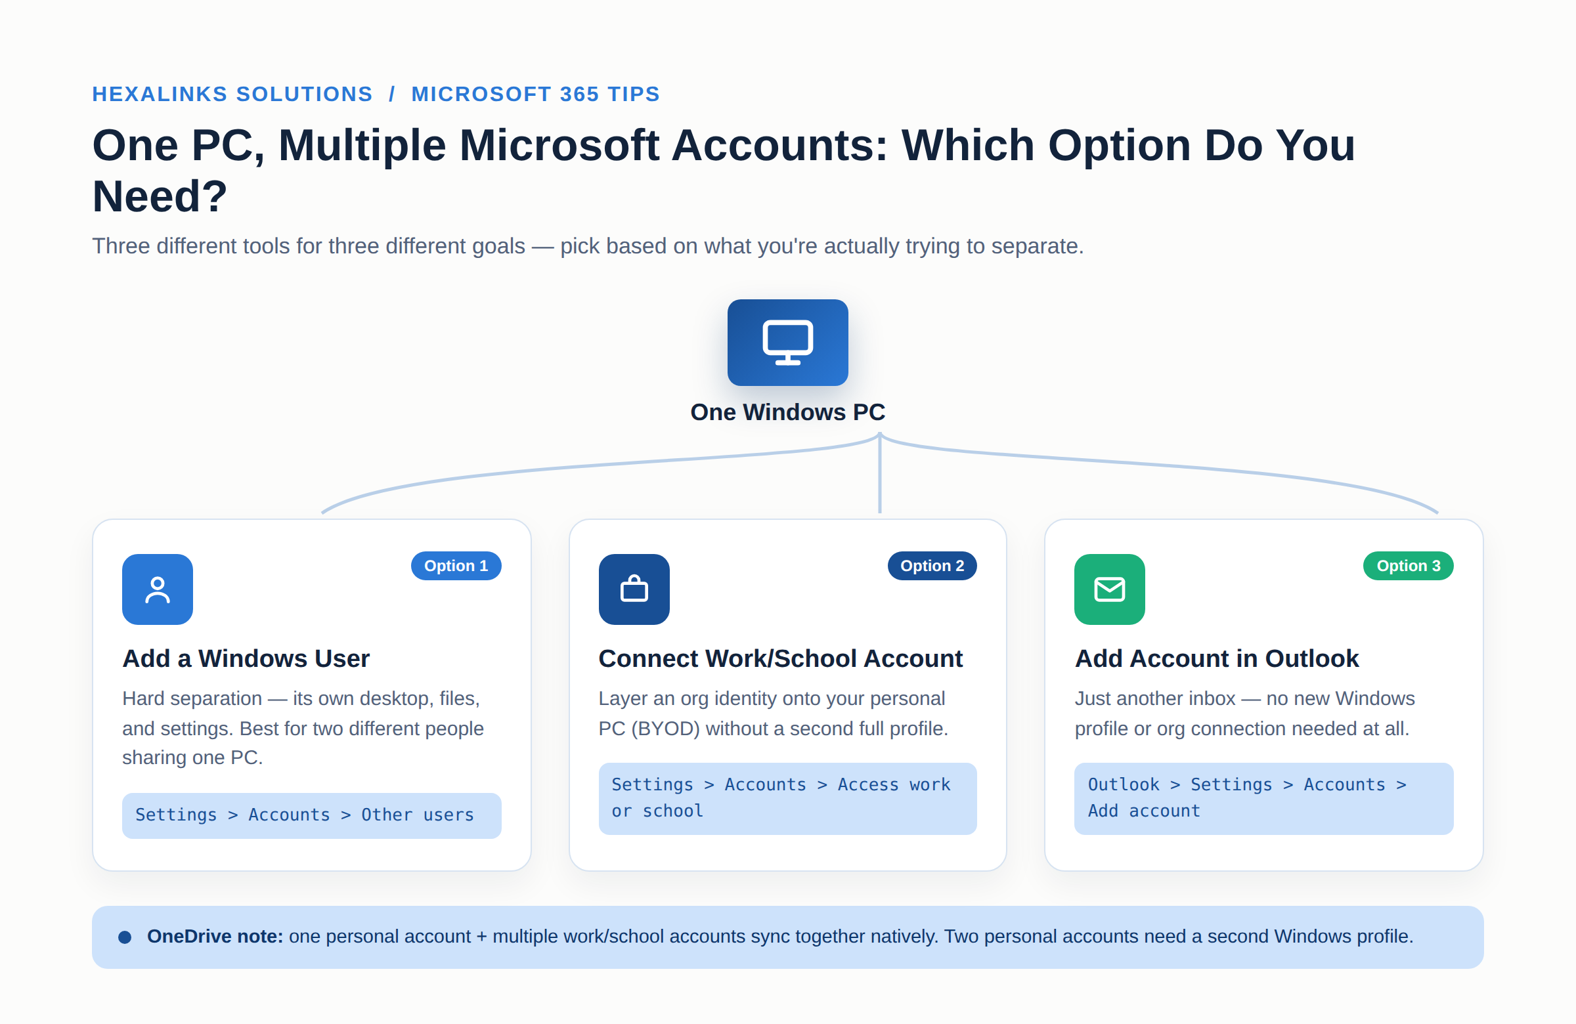Click the One Windows PC label
The width and height of the screenshot is (1576, 1024).
[x=787, y=412]
